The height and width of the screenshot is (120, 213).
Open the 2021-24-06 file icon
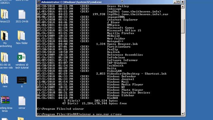click(x=22, y=16)
